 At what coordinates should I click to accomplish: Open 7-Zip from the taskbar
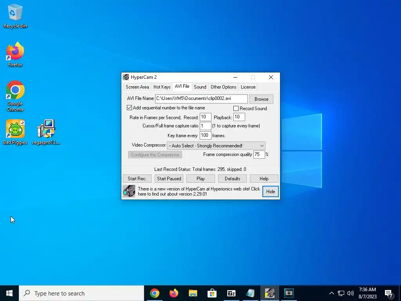231,293
